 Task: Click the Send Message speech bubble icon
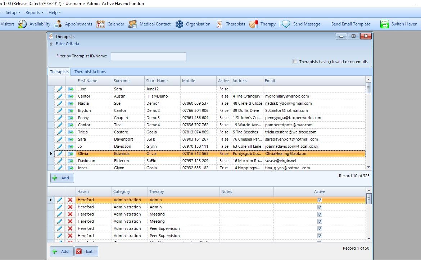point(286,24)
